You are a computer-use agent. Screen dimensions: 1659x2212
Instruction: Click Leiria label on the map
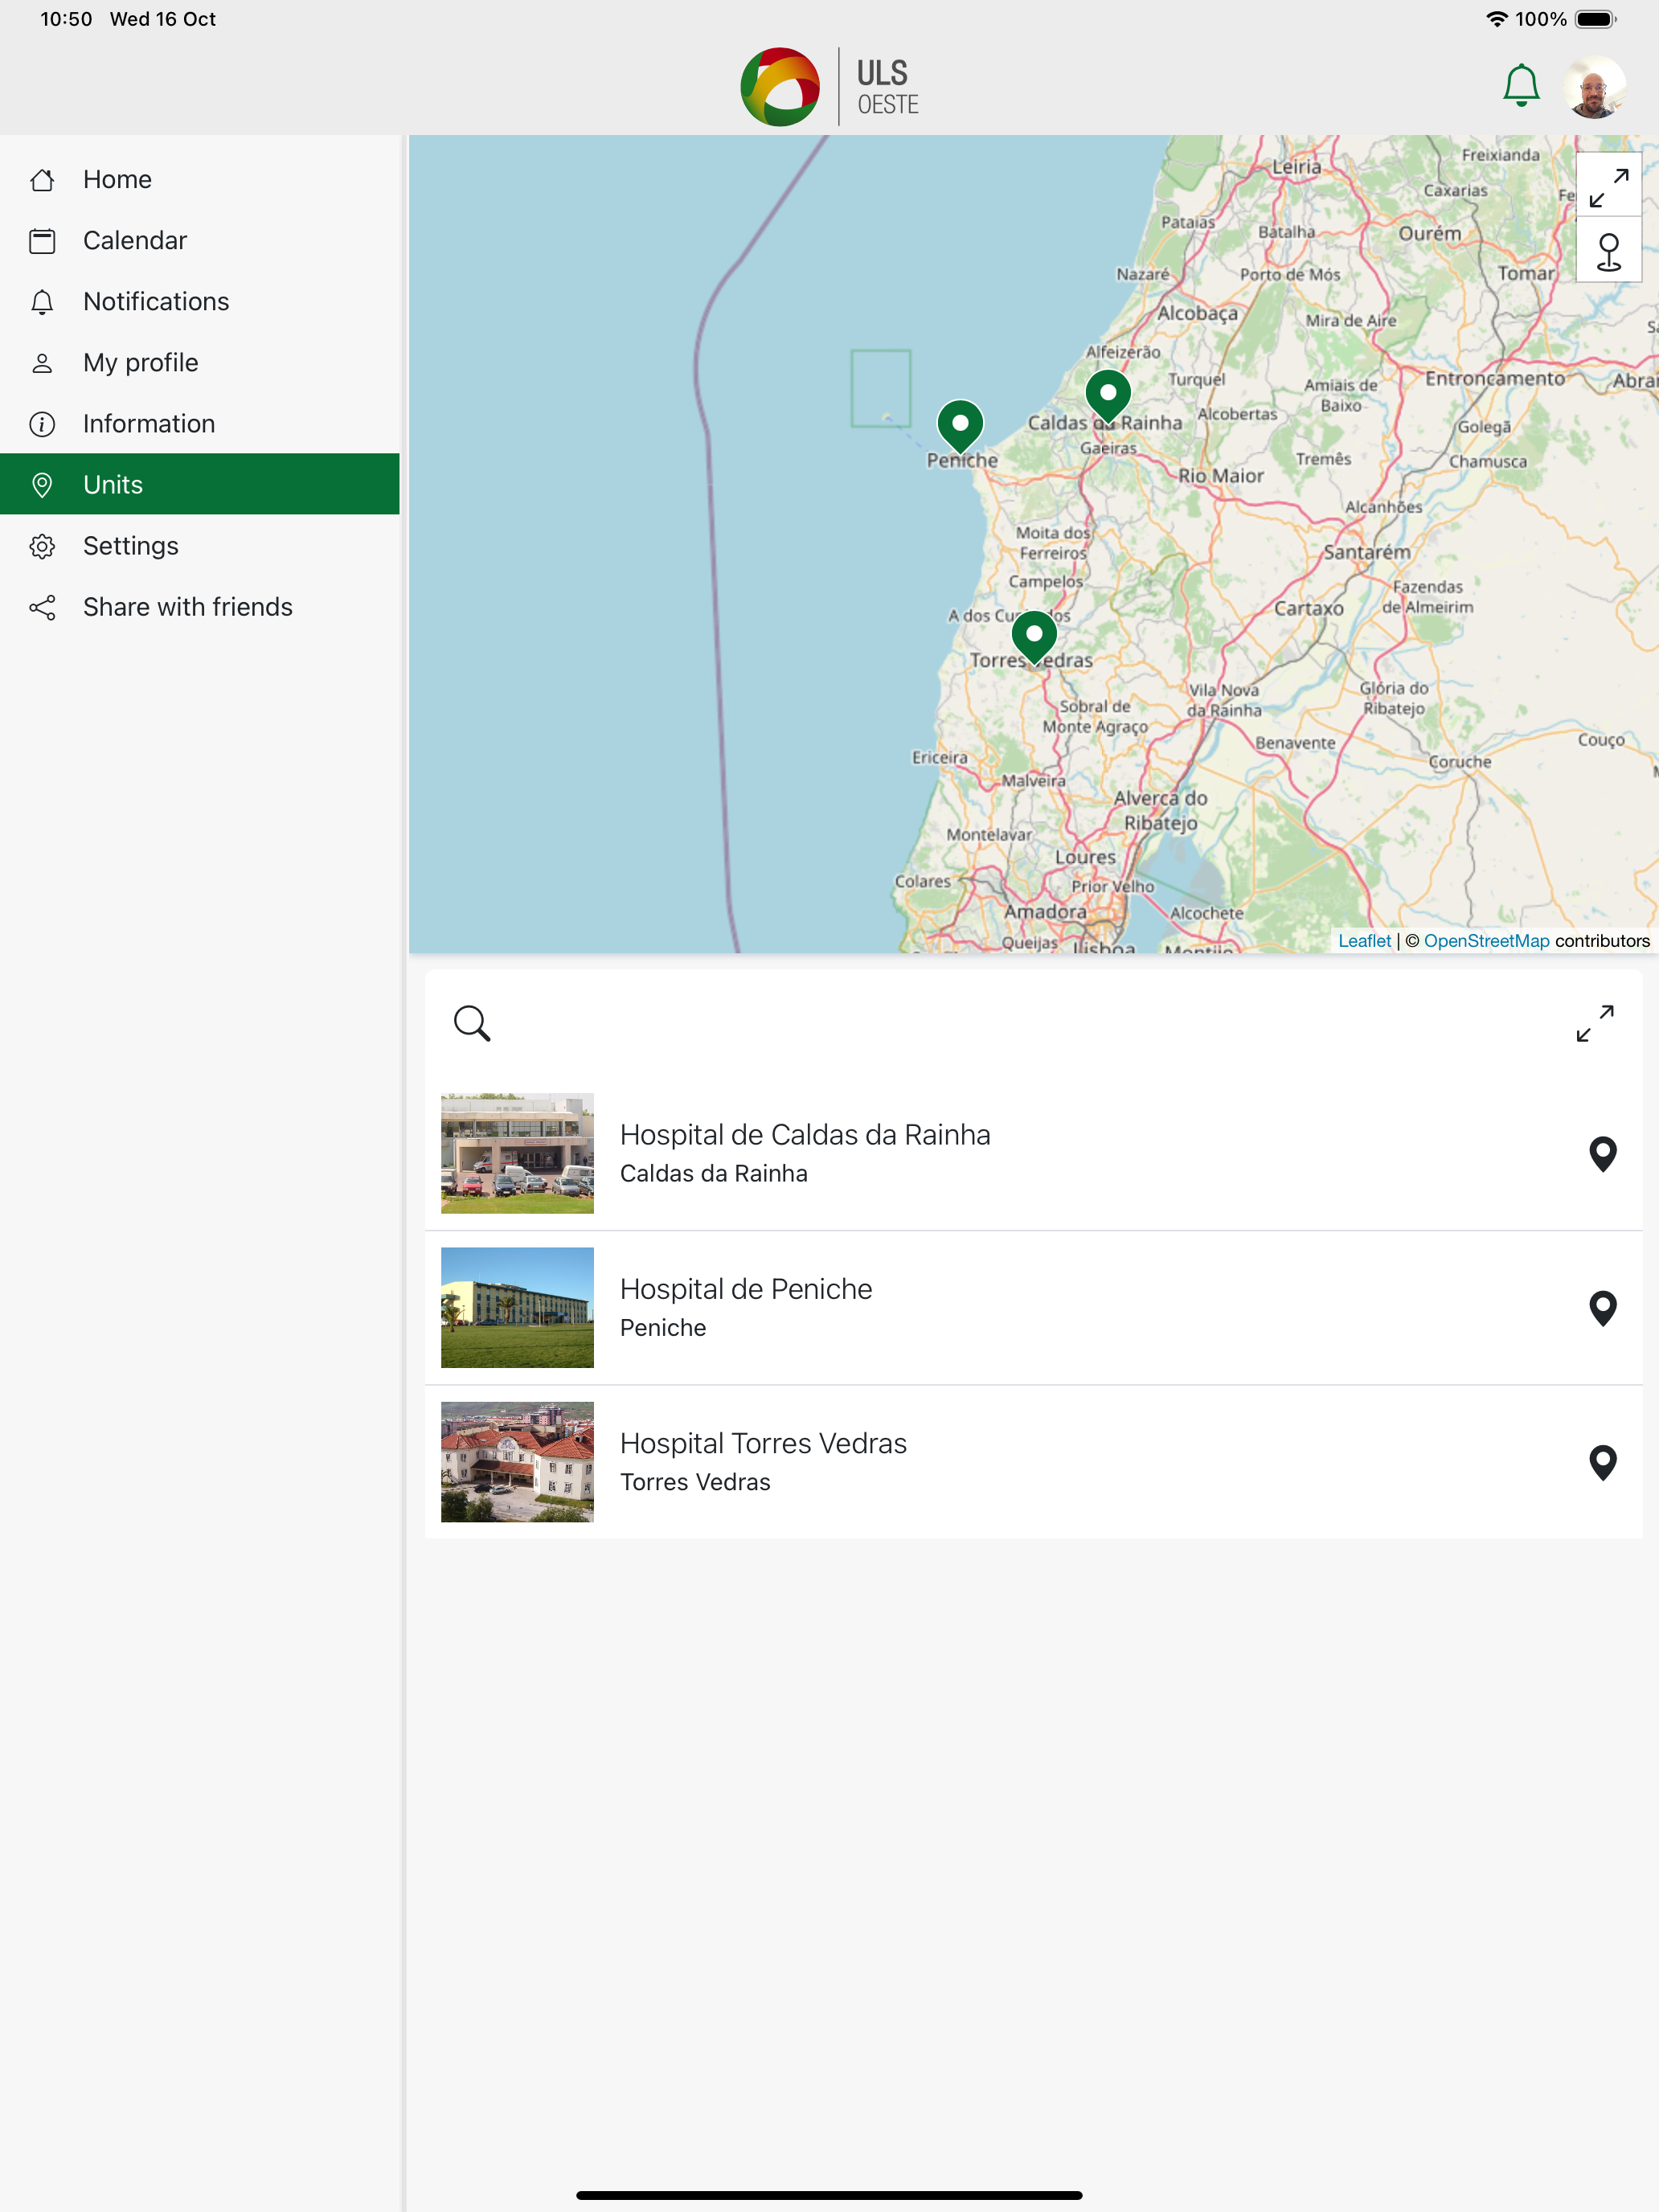point(1296,167)
